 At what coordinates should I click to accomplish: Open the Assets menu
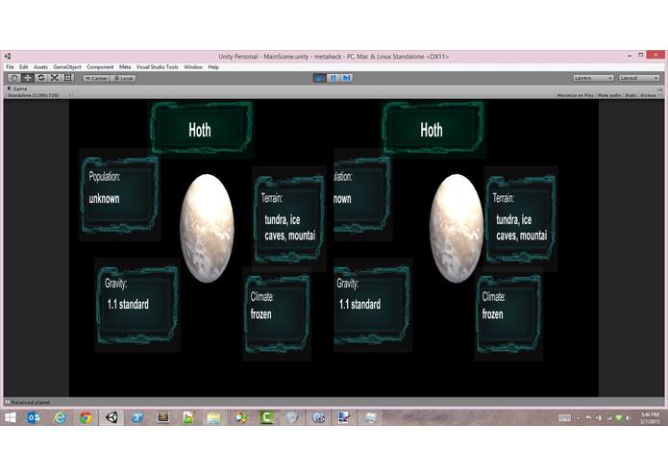coord(40,67)
